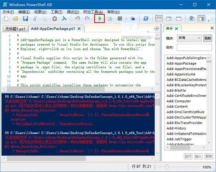Open the 附加工具(A) menu
This screenshot has width=216, height=172.
(93, 12)
